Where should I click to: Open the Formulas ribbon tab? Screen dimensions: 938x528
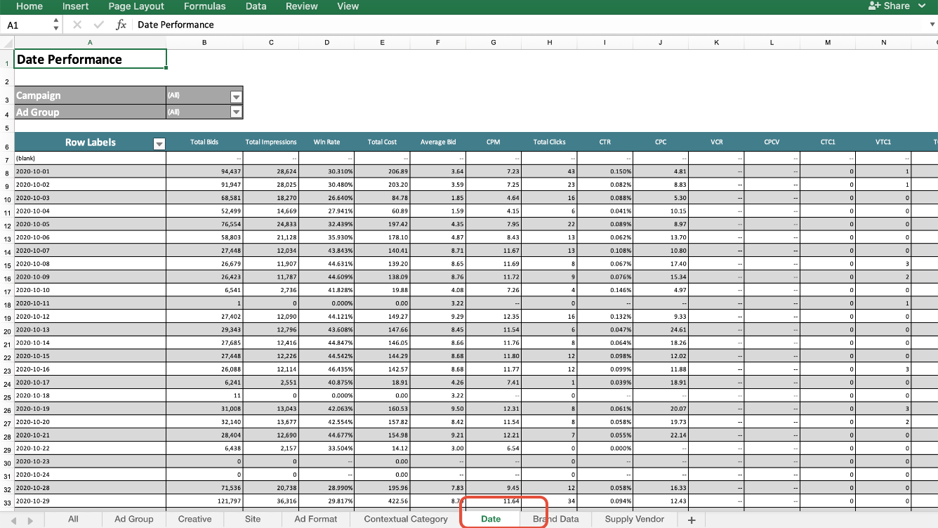[204, 6]
